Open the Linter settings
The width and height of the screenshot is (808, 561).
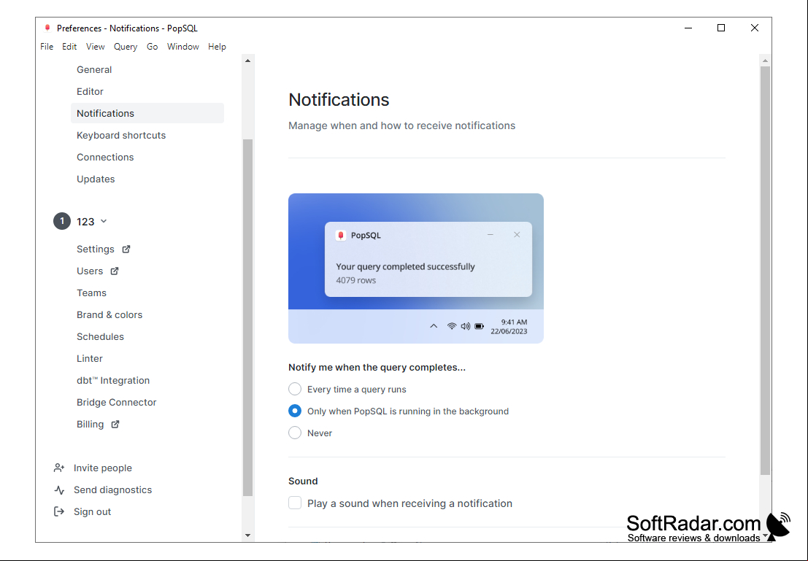pyautogui.click(x=90, y=358)
